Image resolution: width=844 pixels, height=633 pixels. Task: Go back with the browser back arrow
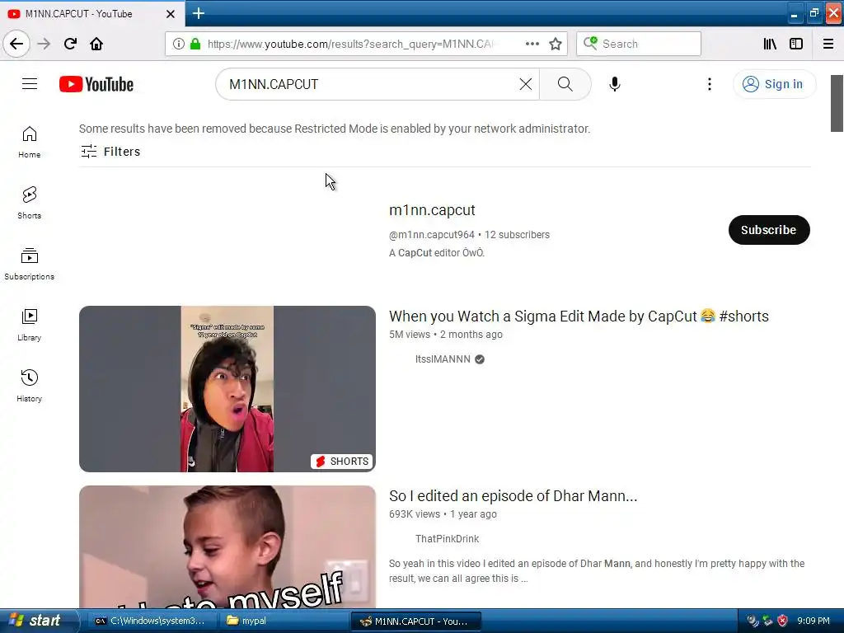16,44
